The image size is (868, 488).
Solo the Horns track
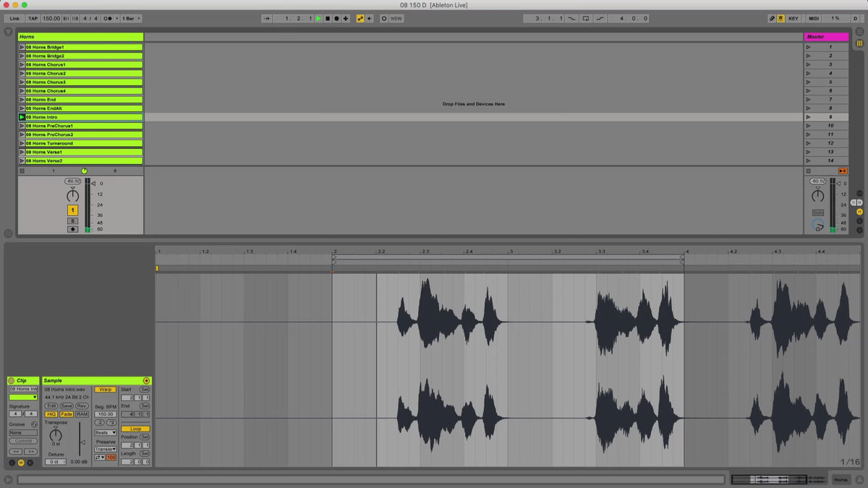[72, 221]
